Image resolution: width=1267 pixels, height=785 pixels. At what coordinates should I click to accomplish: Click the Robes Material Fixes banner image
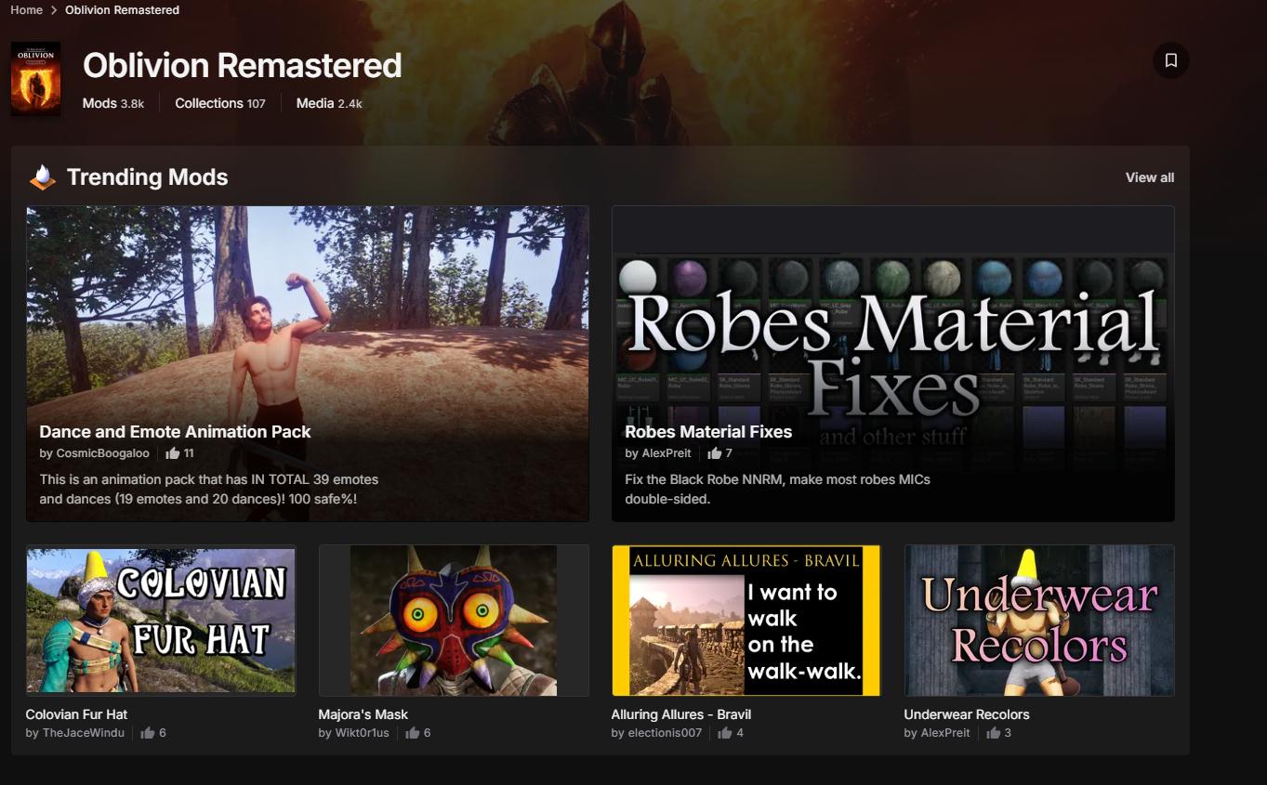tap(893, 363)
